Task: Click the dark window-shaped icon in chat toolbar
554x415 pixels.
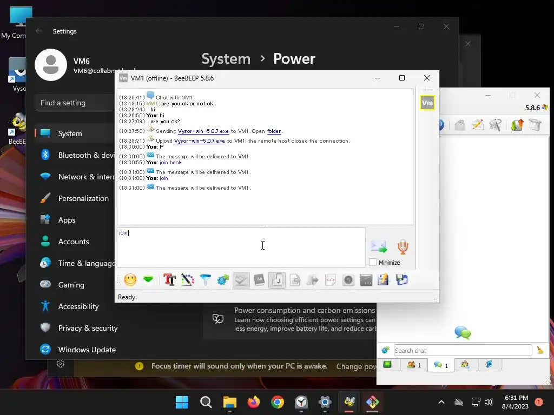Action: click(366, 280)
